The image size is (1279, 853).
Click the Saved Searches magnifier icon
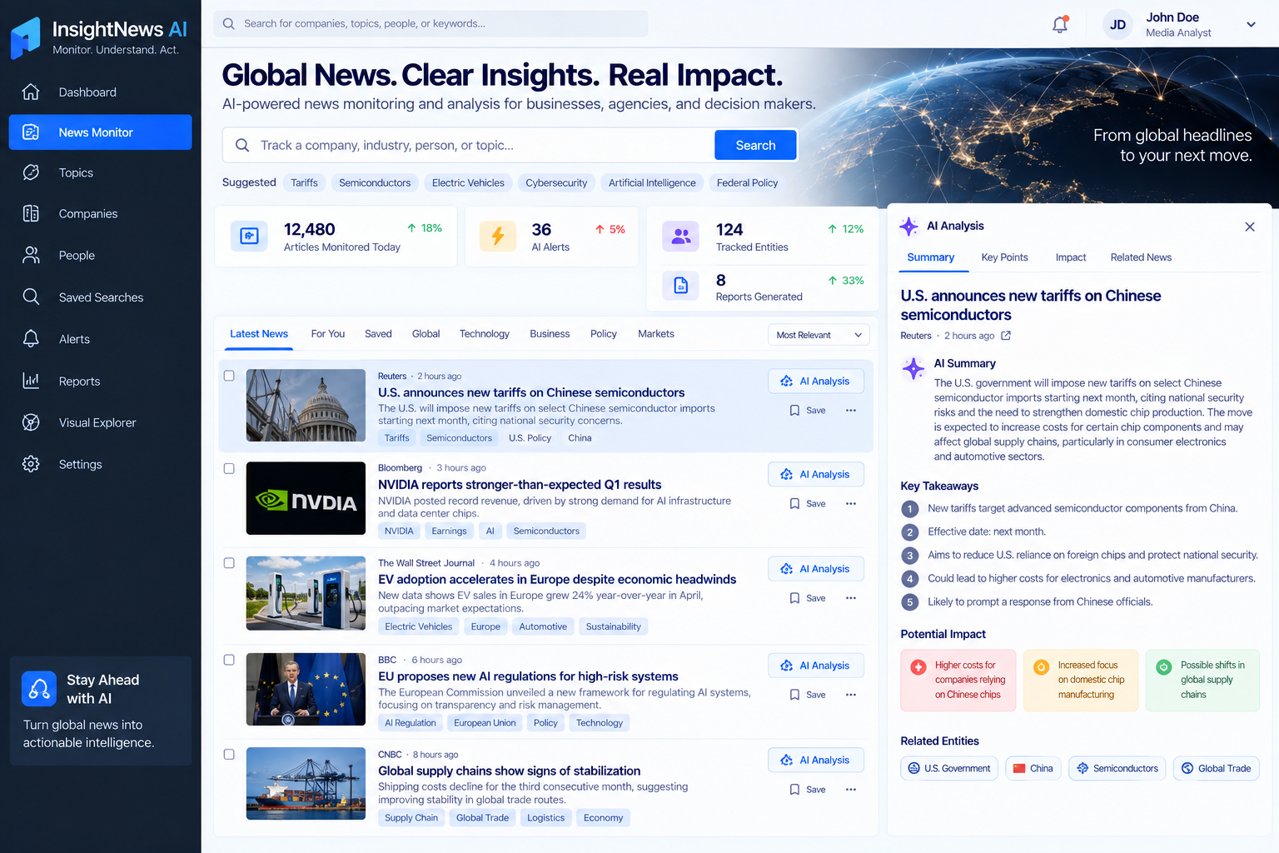click(31, 297)
